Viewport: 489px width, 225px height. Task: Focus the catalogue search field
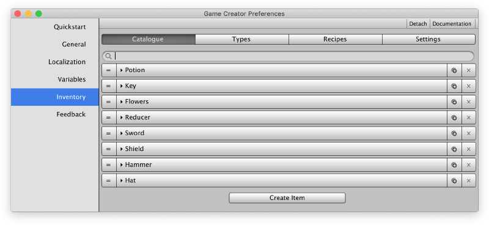288,56
